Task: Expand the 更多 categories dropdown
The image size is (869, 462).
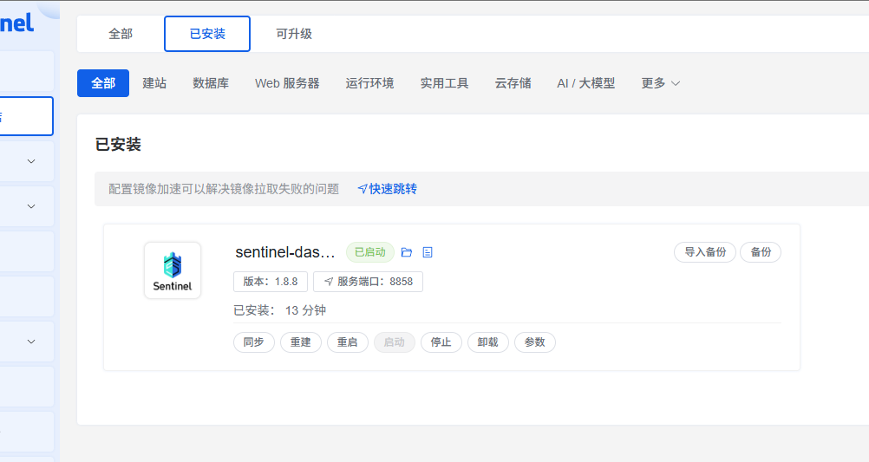Action: 660,83
